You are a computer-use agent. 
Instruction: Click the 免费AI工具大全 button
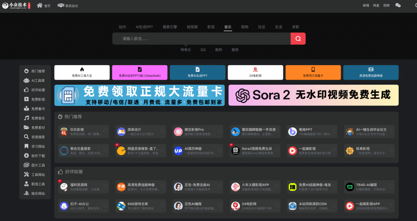click(x=82, y=72)
